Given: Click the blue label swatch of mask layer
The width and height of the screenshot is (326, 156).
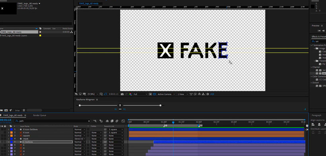Looking at the screenshot, I should pyautogui.click(x=12, y=139).
